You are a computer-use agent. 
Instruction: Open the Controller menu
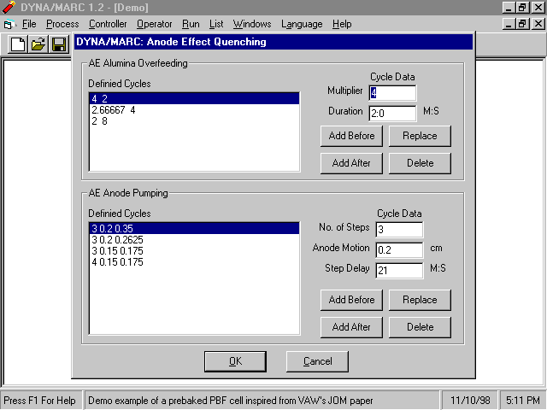108,24
